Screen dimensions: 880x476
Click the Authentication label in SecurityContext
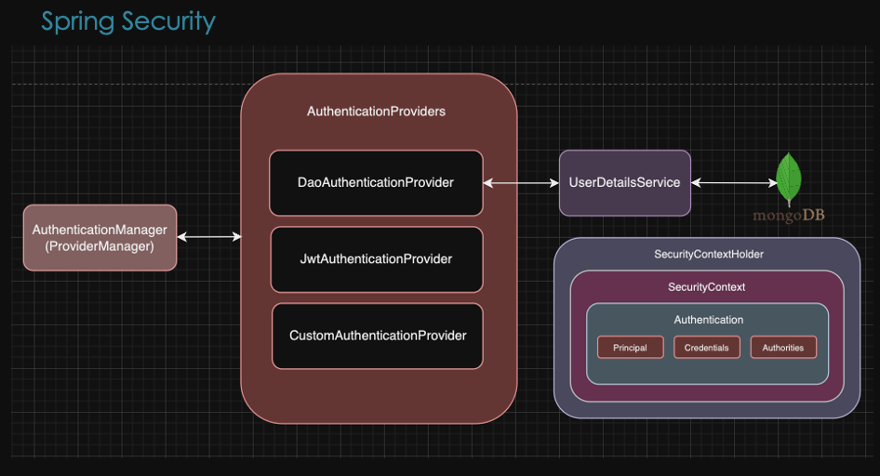click(708, 320)
